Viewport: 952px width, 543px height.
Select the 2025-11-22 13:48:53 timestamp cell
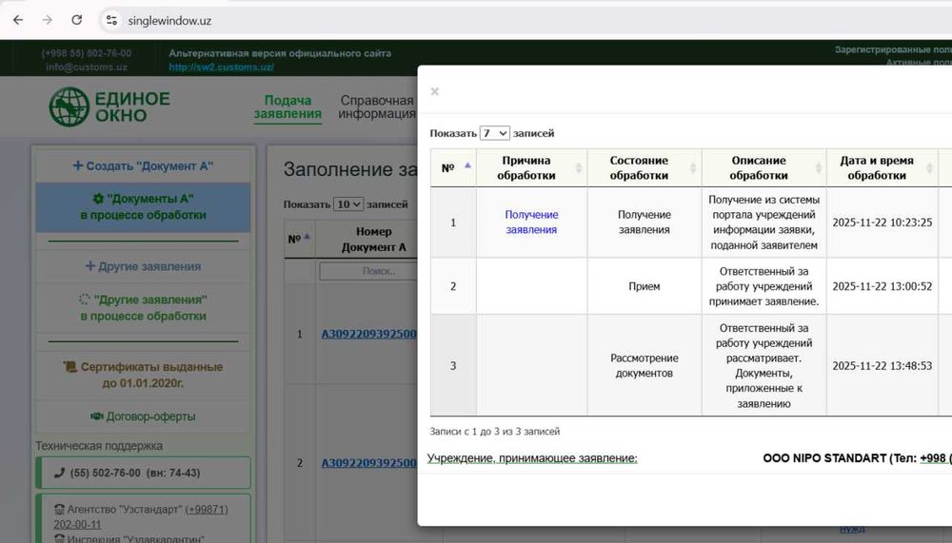(x=882, y=366)
